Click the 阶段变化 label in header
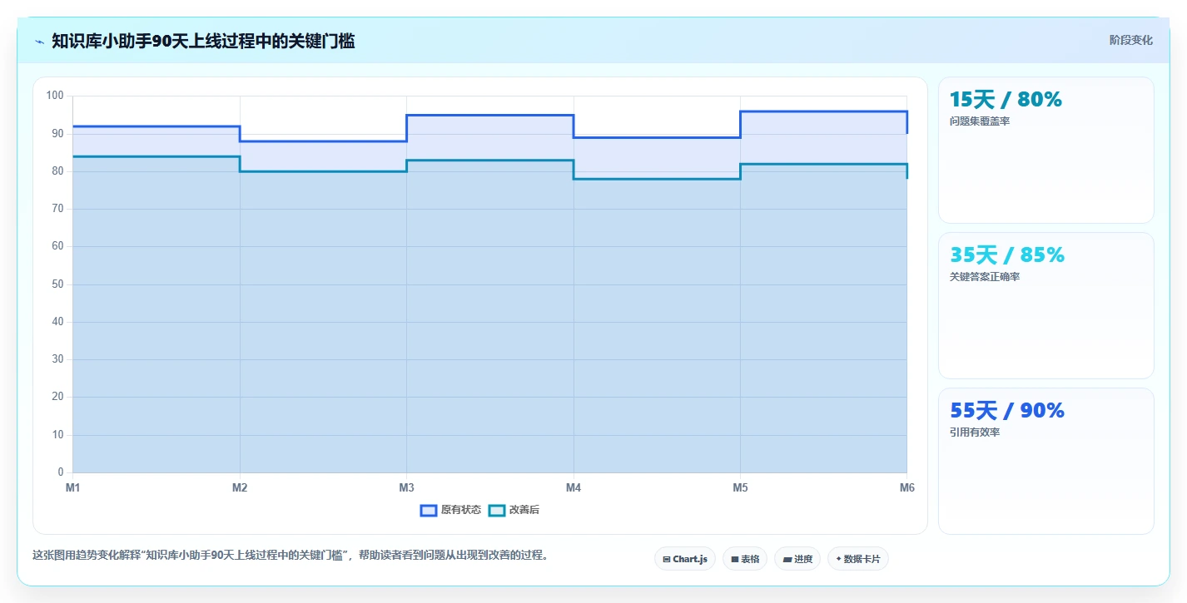The image size is (1187, 603). [1131, 40]
